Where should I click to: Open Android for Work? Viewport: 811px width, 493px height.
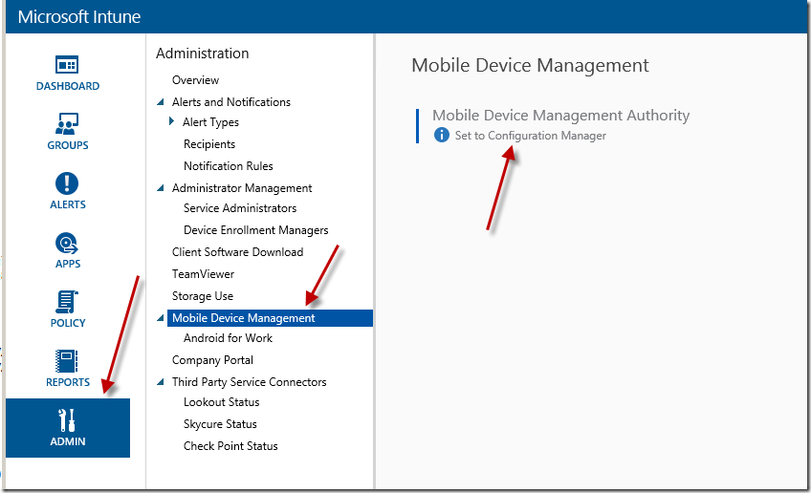tap(228, 338)
